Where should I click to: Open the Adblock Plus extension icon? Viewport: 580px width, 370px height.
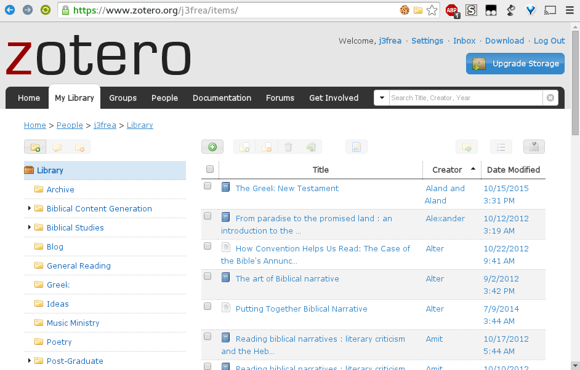(452, 10)
